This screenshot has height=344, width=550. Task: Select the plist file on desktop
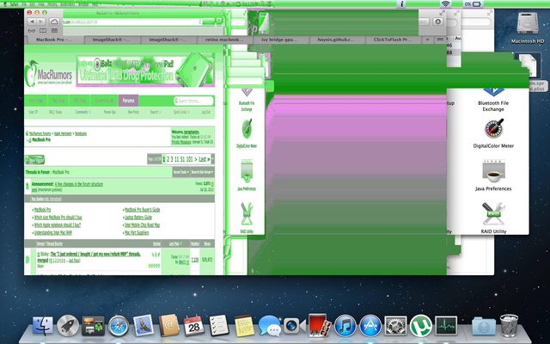[x=529, y=72]
